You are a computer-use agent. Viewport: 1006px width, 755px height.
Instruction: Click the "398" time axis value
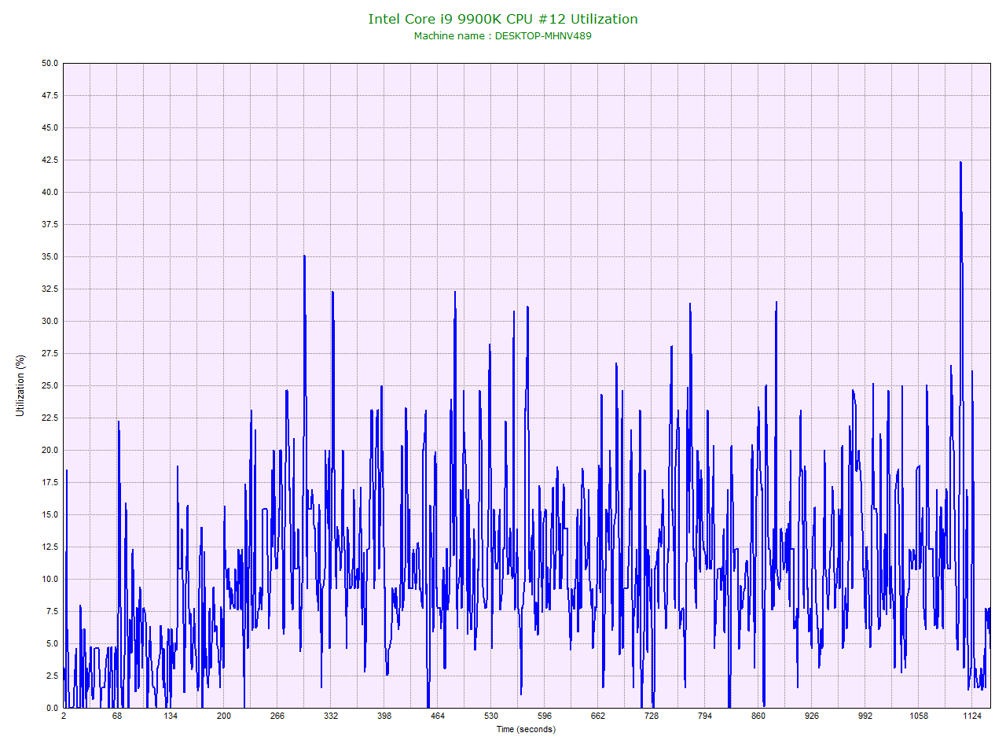coord(384,716)
